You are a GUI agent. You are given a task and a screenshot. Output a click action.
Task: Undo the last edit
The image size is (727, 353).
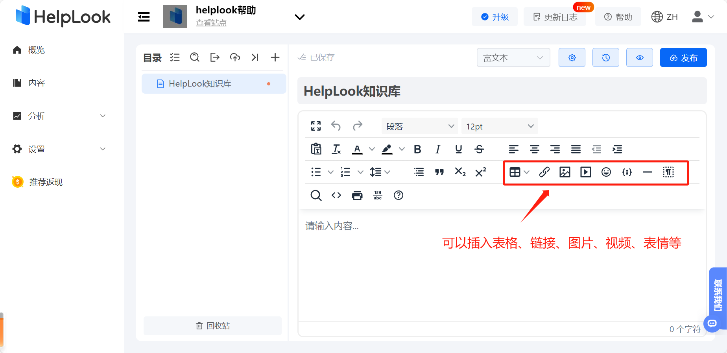pyautogui.click(x=336, y=126)
